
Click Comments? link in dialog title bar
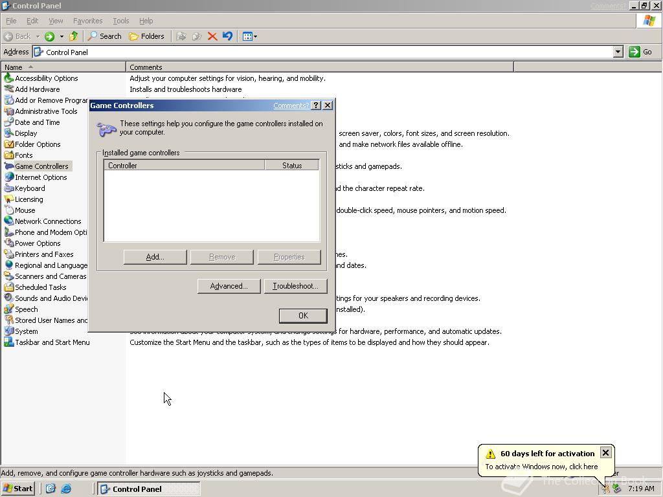[291, 105]
